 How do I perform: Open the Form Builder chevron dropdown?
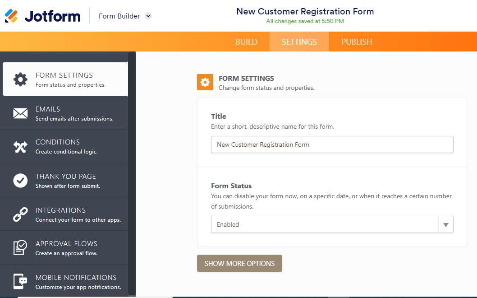click(148, 16)
